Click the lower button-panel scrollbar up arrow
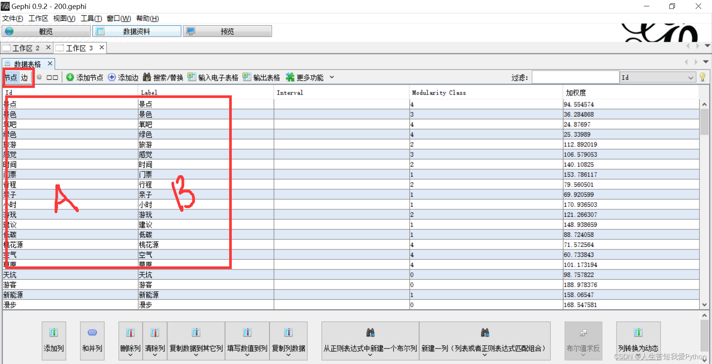Screen dimensions: 712x364 point(704,315)
